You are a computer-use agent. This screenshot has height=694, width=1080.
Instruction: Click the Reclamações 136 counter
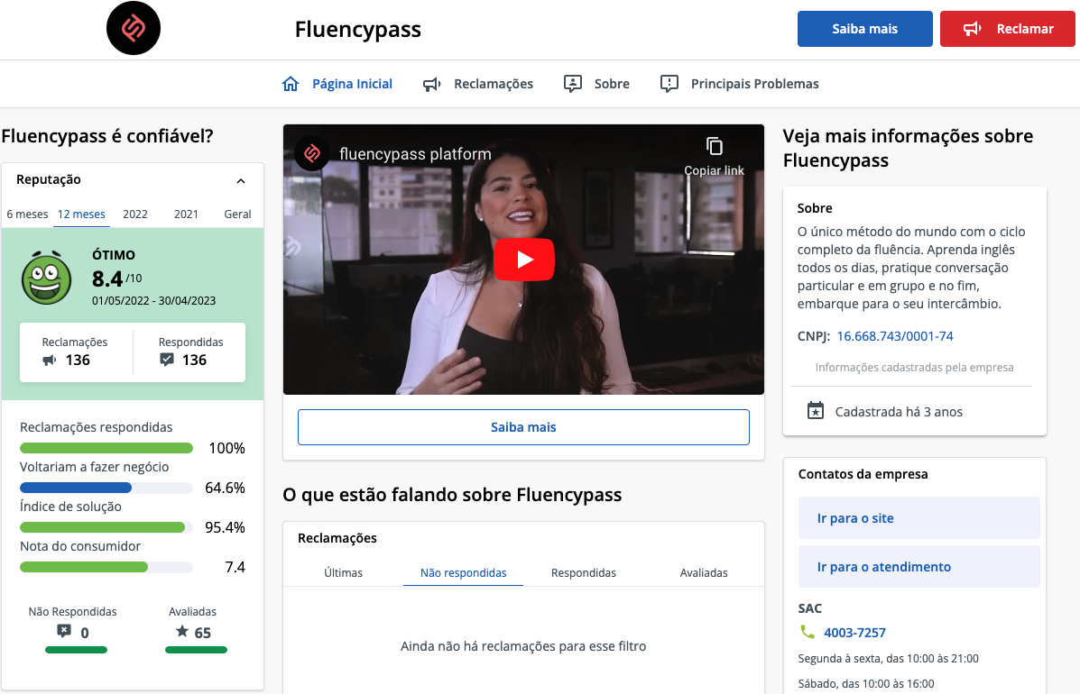[x=76, y=352]
